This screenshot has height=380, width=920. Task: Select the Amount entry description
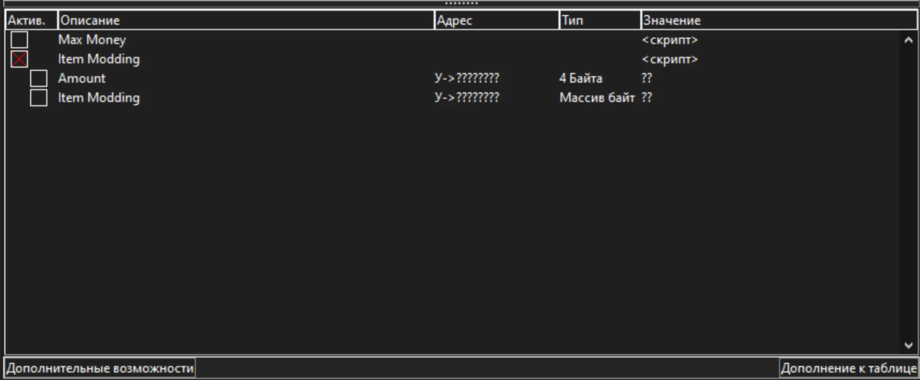82,78
